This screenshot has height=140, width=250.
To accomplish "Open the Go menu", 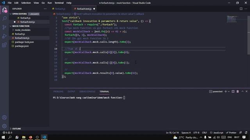I will [43, 3].
